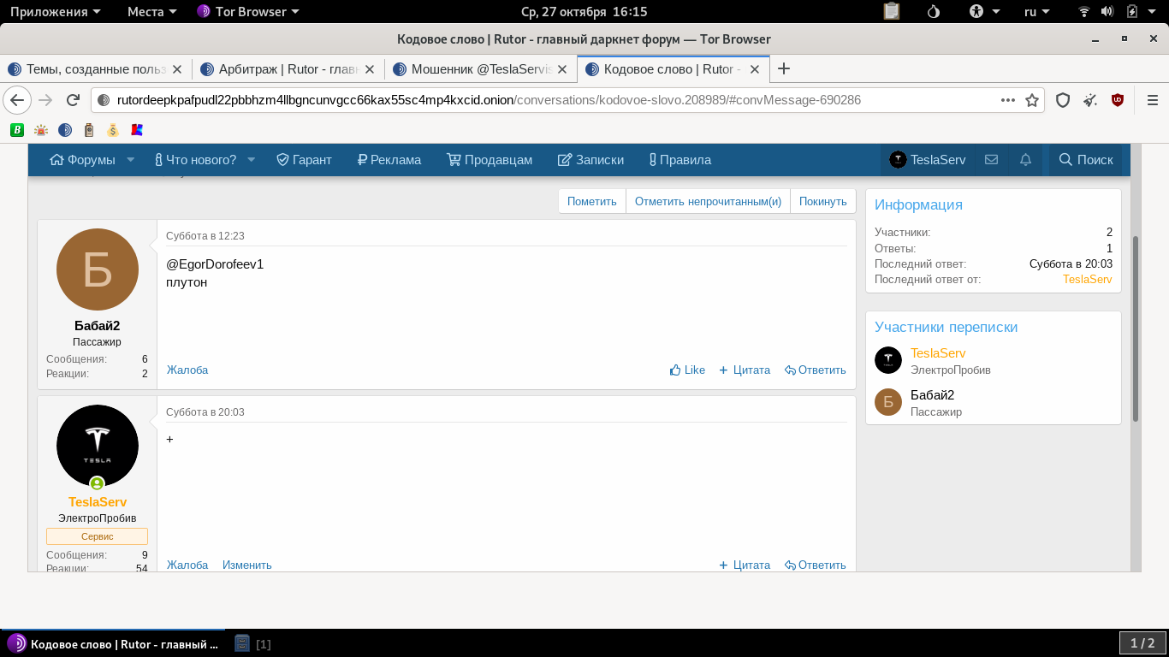Open the hamburger menu in Tor Browser
Screen dimensions: 1169x657
coord(1152,100)
